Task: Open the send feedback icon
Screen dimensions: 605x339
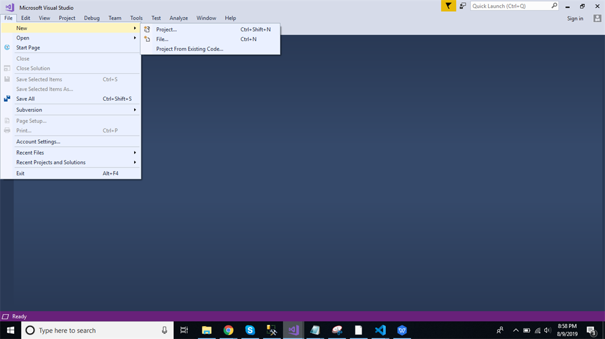Action: (x=463, y=6)
